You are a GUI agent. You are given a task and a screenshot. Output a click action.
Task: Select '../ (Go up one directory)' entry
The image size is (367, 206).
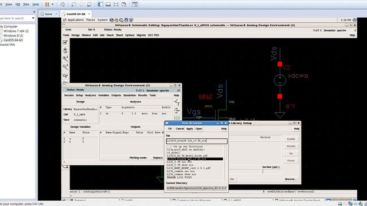pyautogui.click(x=185, y=146)
